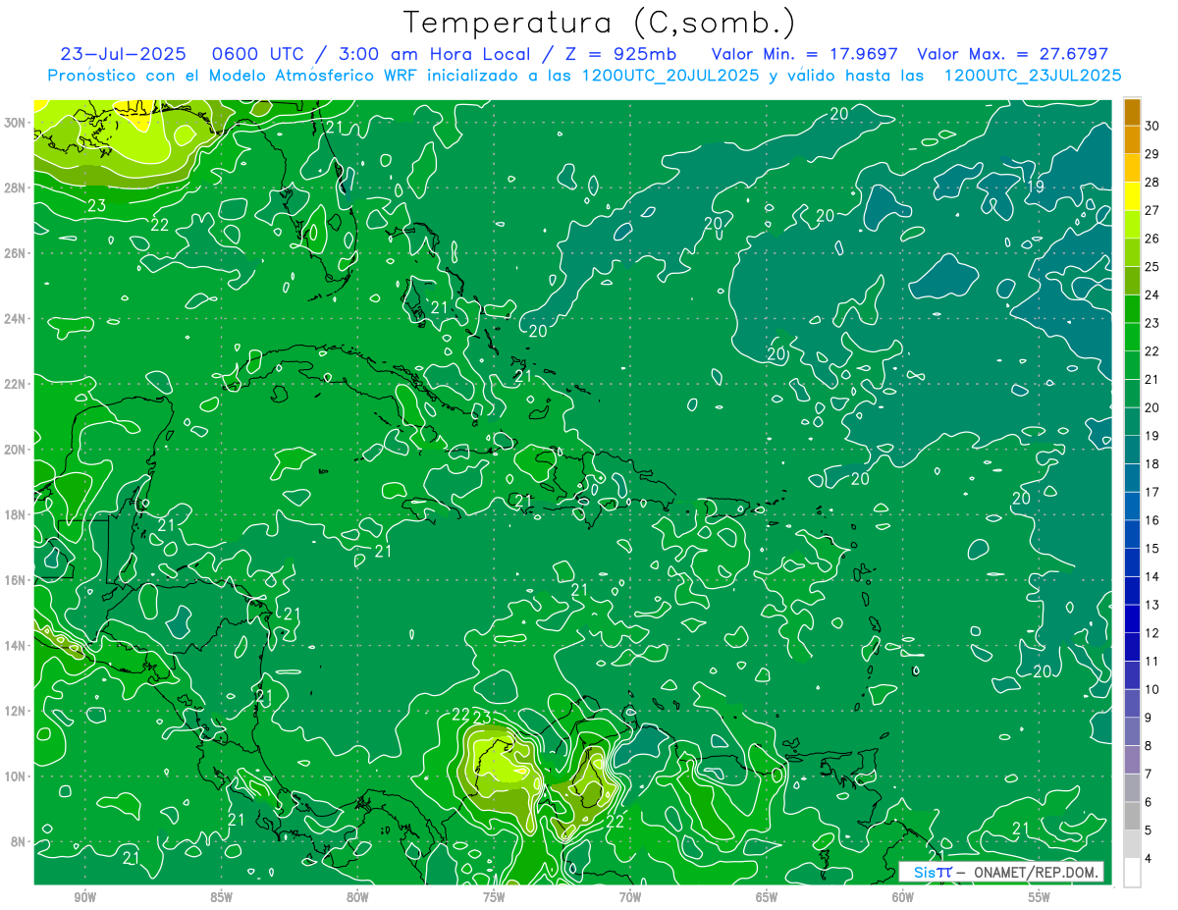Pick legend swatch between 27 and 28

pos(1132,196)
